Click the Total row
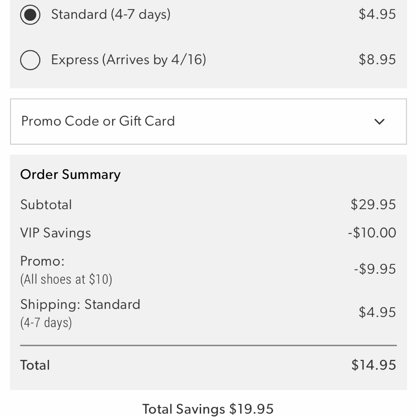 pyautogui.click(x=35, y=365)
